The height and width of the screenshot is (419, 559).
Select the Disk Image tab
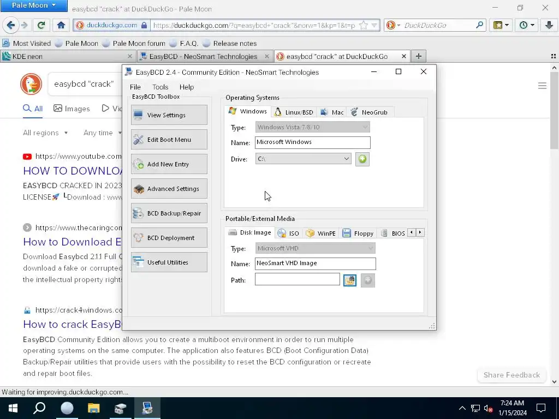[250, 232]
